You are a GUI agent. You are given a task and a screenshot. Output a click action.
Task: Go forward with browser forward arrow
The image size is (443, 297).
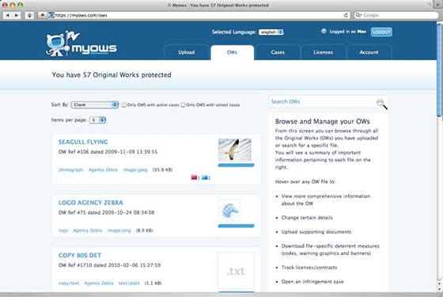(x=17, y=15)
